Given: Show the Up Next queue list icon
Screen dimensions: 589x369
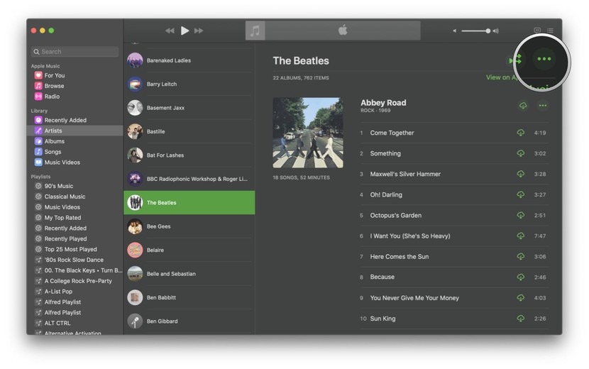Looking at the screenshot, I should pos(550,31).
